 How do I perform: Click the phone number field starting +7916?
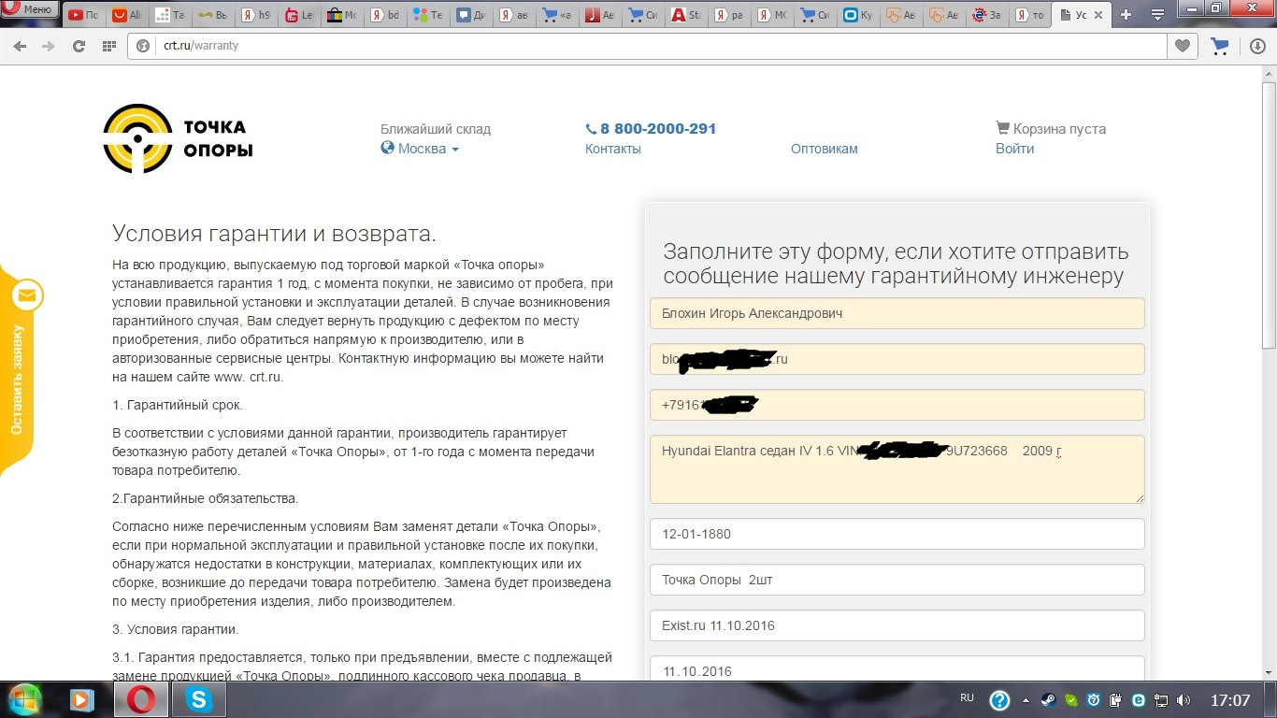(897, 405)
